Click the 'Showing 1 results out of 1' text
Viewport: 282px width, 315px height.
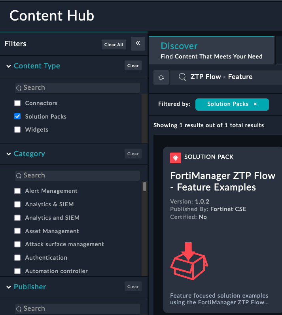(209, 125)
